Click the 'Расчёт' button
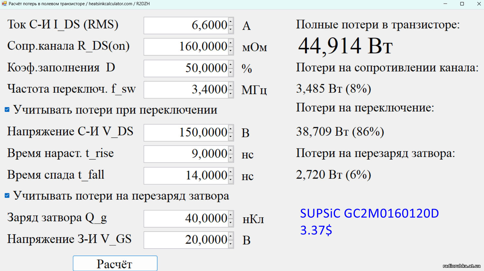The height and width of the screenshot is (271, 484). point(115,264)
